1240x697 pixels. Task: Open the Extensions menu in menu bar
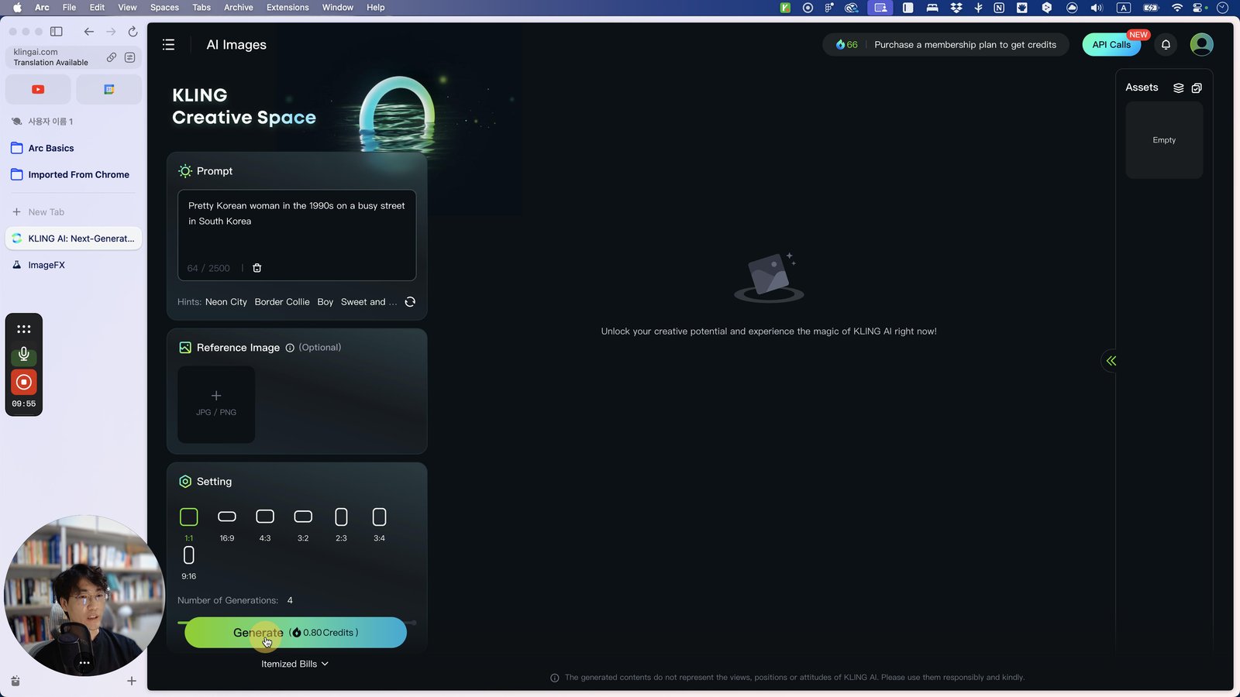(x=288, y=8)
